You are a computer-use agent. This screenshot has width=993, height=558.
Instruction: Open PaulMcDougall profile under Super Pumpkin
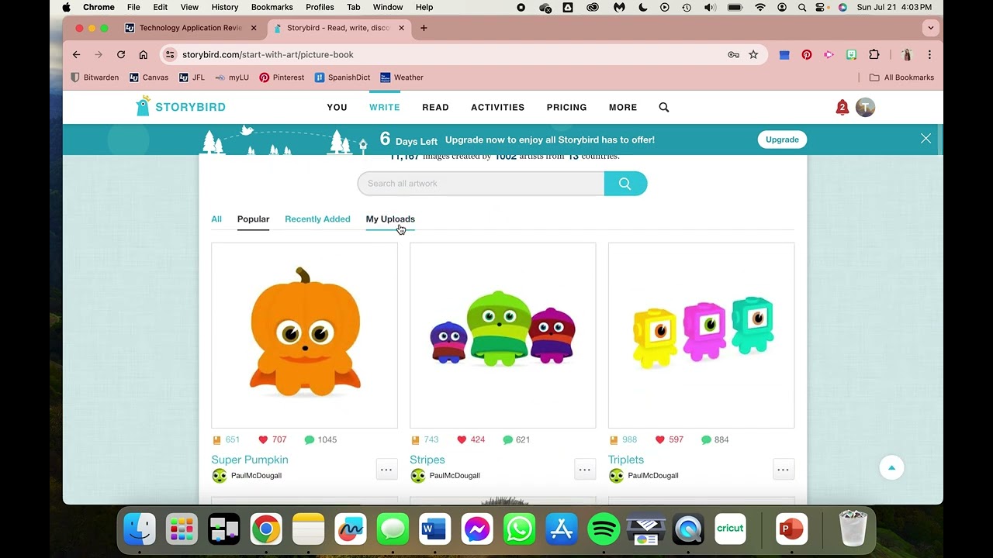click(256, 476)
